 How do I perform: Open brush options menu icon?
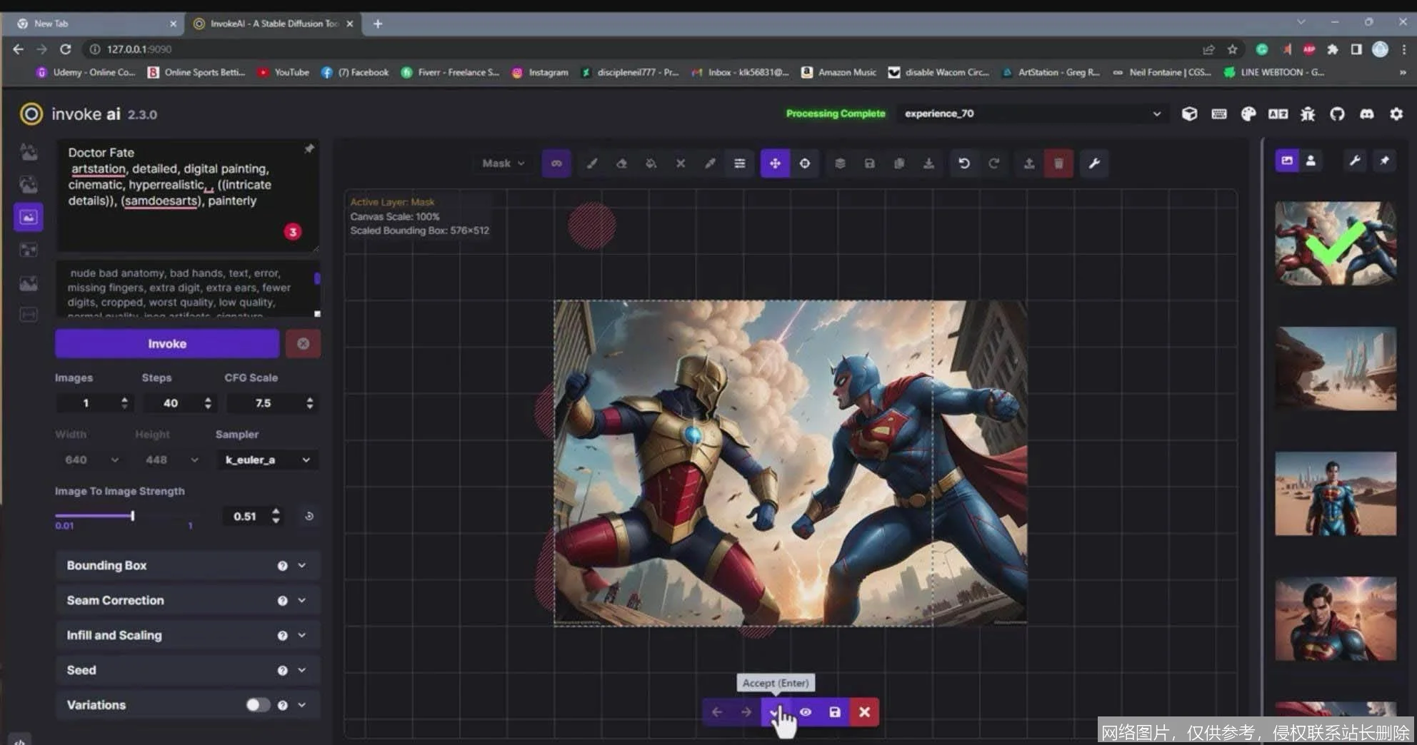(740, 163)
